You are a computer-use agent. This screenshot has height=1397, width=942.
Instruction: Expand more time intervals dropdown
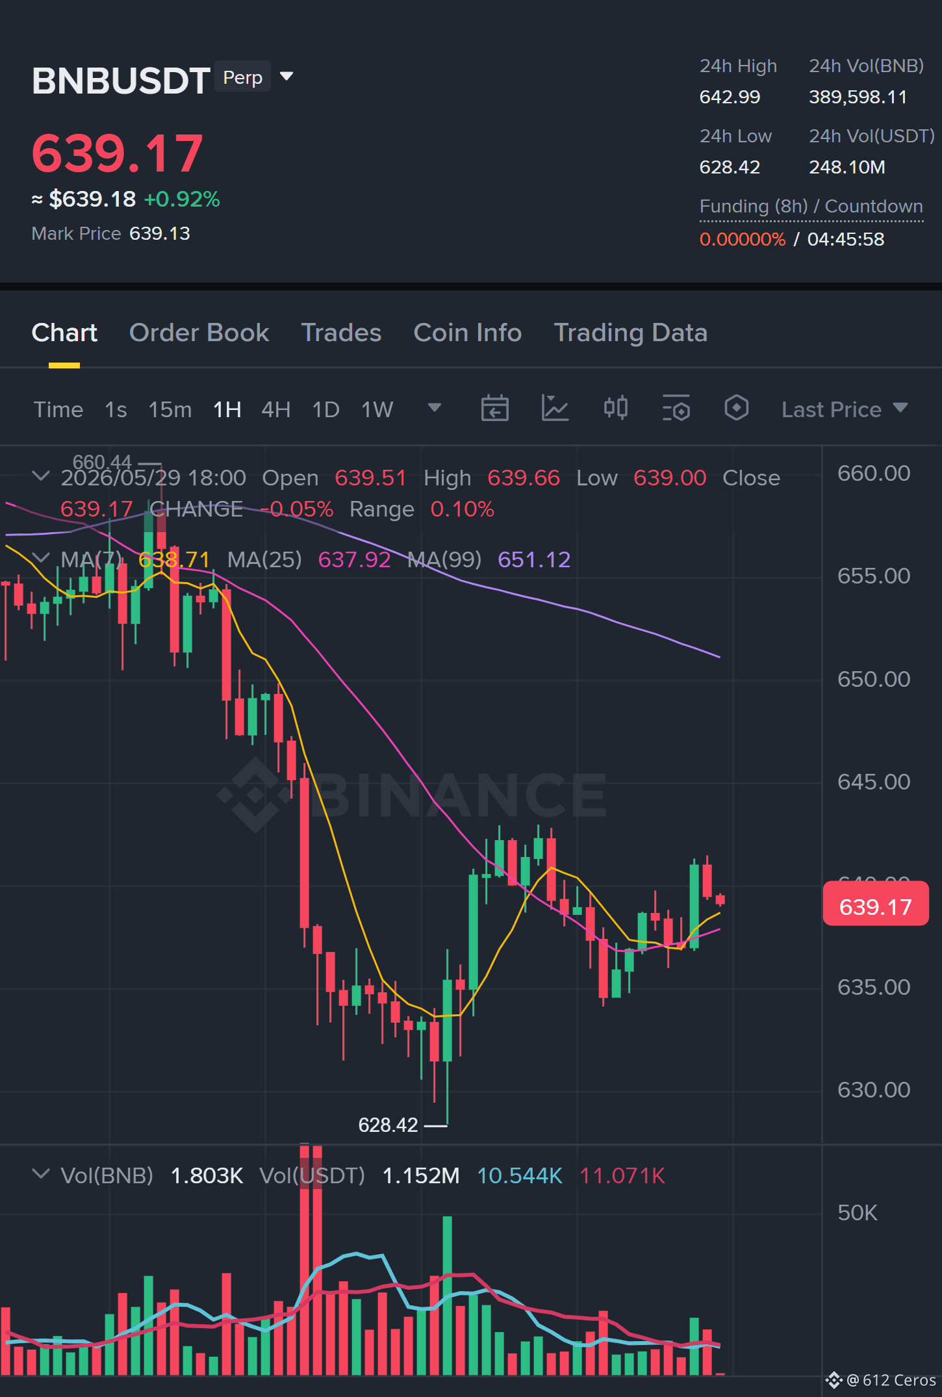click(x=435, y=408)
